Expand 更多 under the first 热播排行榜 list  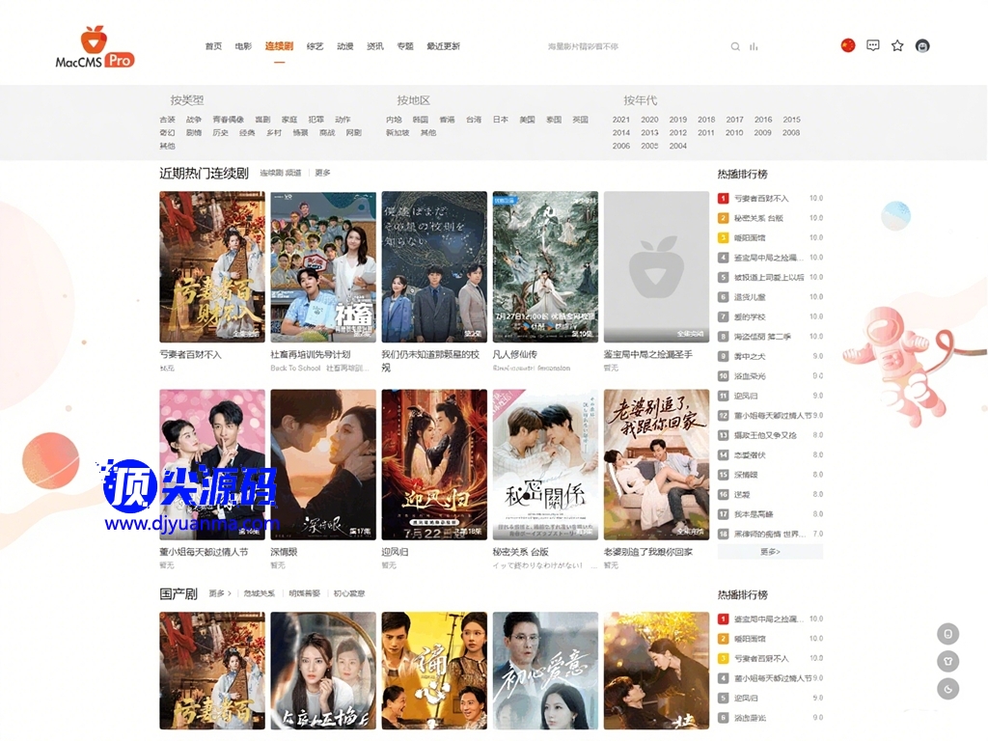(x=770, y=552)
